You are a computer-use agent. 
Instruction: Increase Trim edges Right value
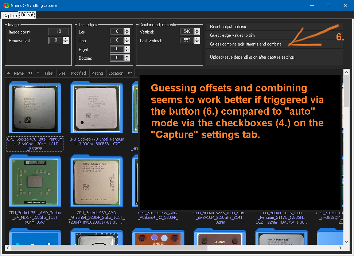tap(127, 48)
